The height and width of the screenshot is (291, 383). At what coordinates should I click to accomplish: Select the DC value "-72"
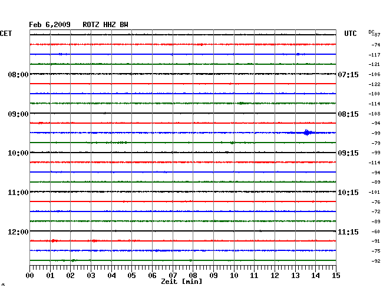point(376,211)
